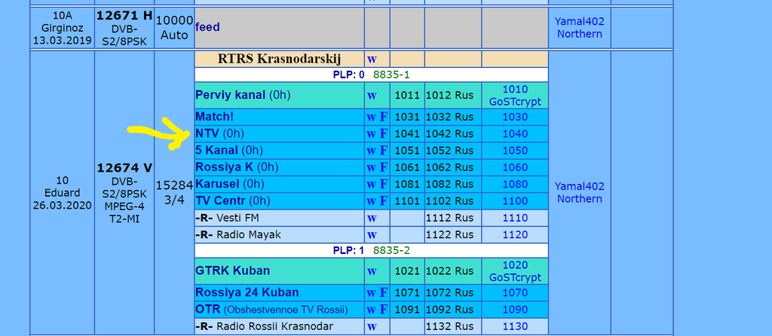
Task: Click the W icon in GTRK Kuban row
Action: click(x=372, y=271)
